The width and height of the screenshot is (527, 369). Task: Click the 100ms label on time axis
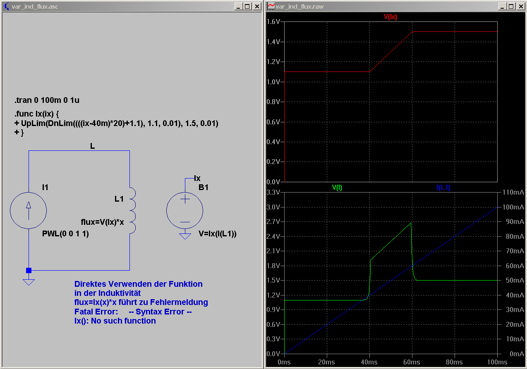497,362
